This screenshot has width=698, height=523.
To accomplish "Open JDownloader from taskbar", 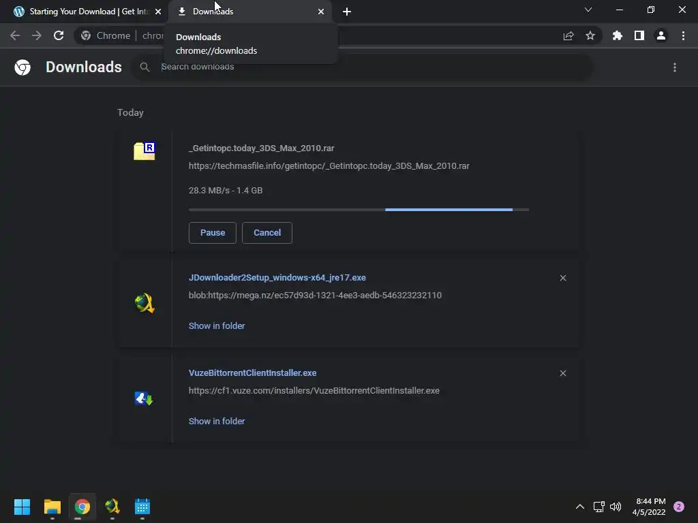I will (x=112, y=506).
